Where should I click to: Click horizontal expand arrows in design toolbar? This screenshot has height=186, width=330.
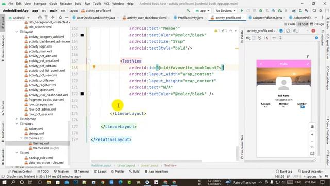pyautogui.click(x=274, y=38)
